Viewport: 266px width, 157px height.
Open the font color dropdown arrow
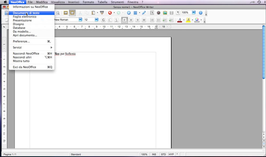(184, 20)
